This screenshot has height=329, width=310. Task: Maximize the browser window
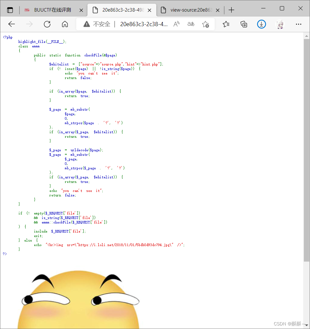pyautogui.click(x=282, y=8)
